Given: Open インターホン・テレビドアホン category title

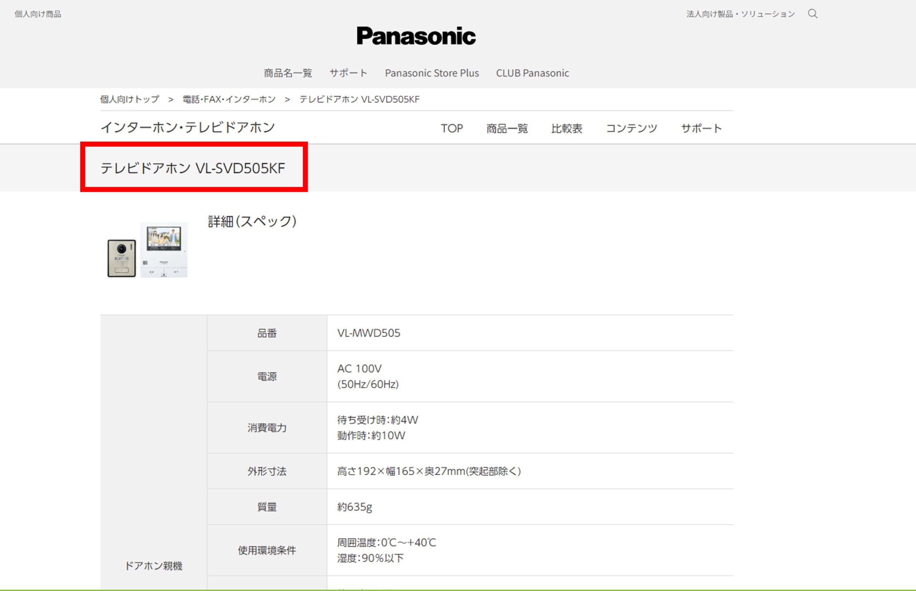Looking at the screenshot, I should (187, 127).
